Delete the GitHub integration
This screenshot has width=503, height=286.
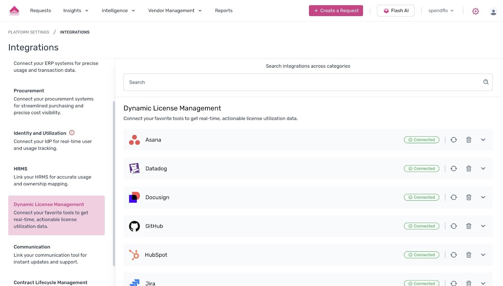click(x=468, y=226)
